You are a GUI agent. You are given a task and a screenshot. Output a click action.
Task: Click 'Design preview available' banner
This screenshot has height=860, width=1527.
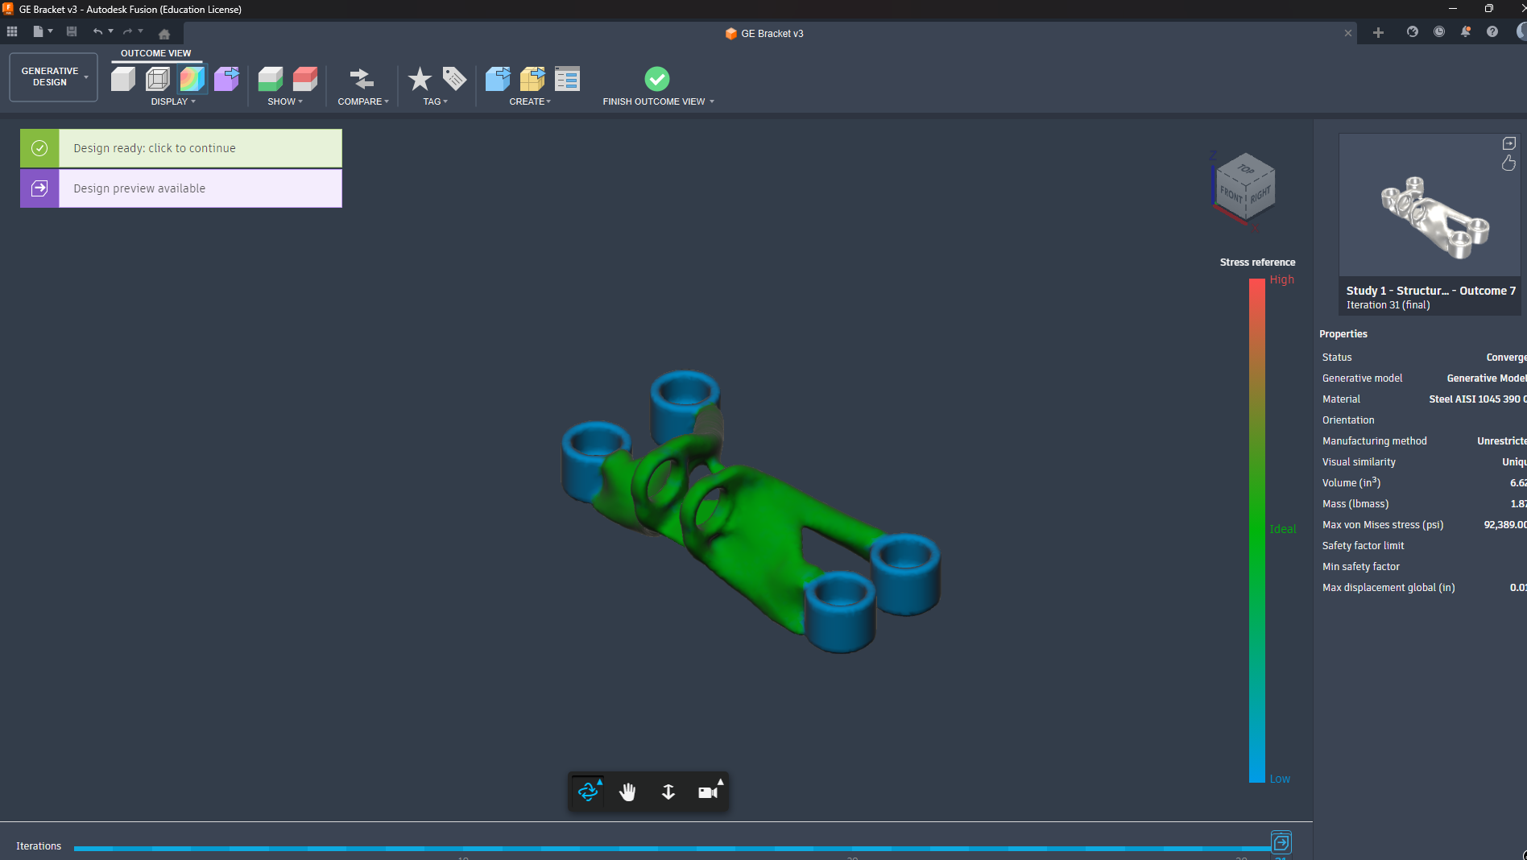click(x=181, y=188)
